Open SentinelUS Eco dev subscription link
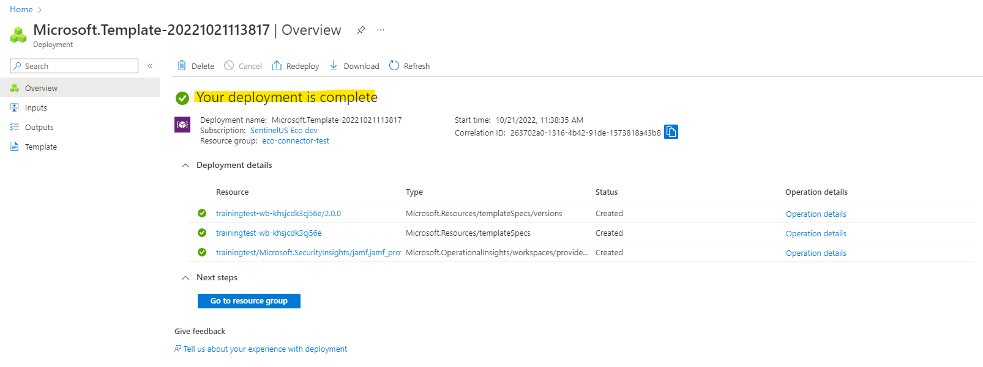Viewport: 983px width, 367px height. click(284, 130)
